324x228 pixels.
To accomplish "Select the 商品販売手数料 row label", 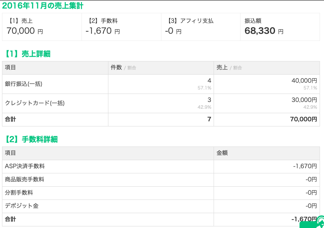I will click(x=24, y=179).
